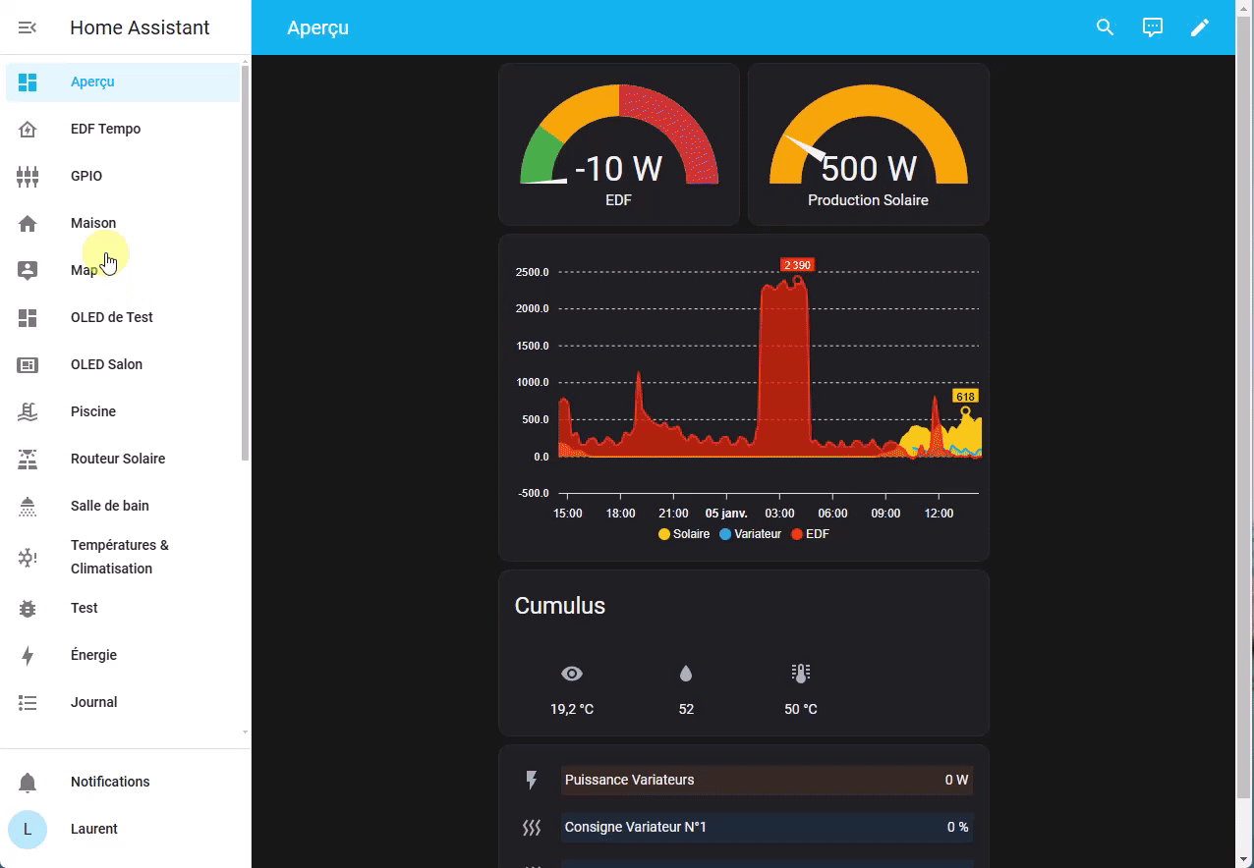Open the Laurent user profile
Viewport: 1254px width, 868px height.
coord(123,830)
